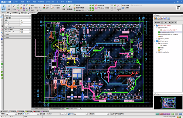Click the red layers icon in project panel toolbar

coord(162,18)
